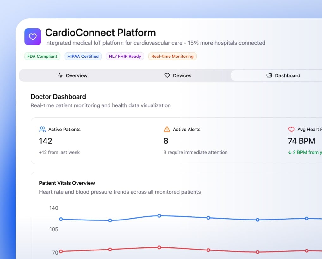322x259 pixels.
Task: Click the orange Active Alerts warning icon
Action: pyautogui.click(x=166, y=129)
